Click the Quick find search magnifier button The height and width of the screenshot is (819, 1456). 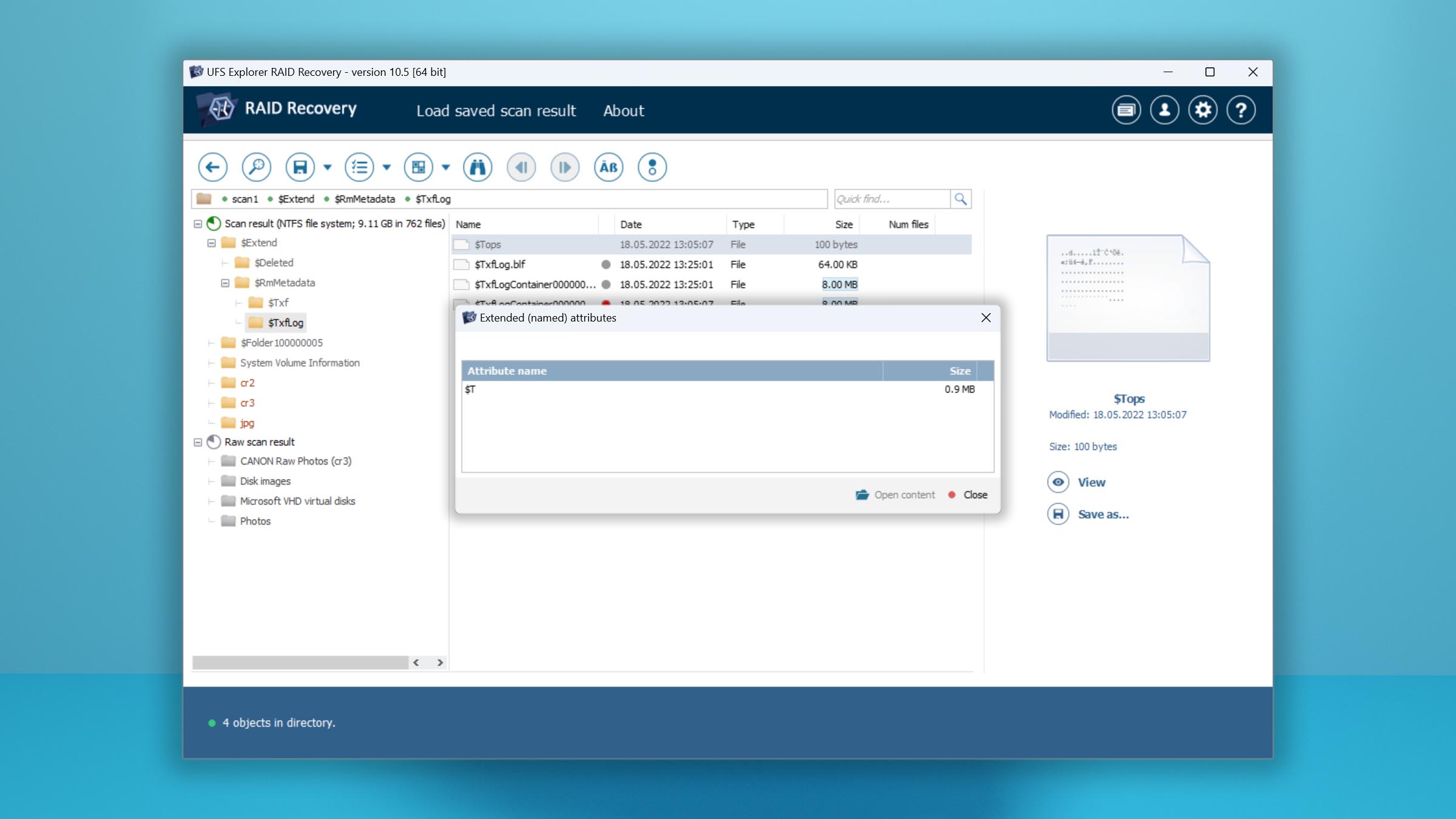(960, 199)
